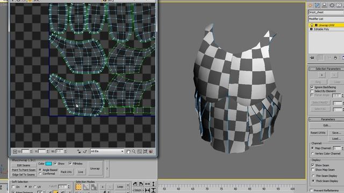Image resolution: width=344 pixels, height=193 pixels.
Task: Select the Vertex Color Channel radio button
Action: click(x=313, y=154)
